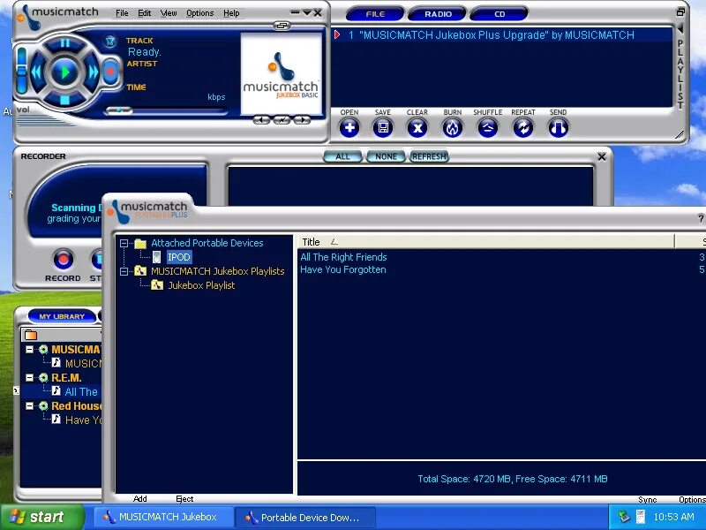The height and width of the screenshot is (530, 706).
Task: Toggle SHUFFLE playback mode
Action: (x=488, y=128)
